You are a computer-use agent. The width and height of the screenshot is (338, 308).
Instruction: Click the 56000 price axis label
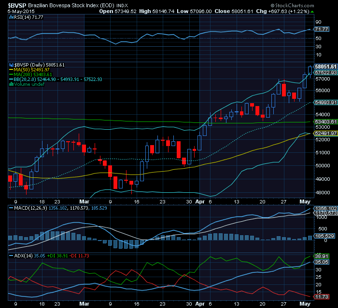tap(323, 91)
